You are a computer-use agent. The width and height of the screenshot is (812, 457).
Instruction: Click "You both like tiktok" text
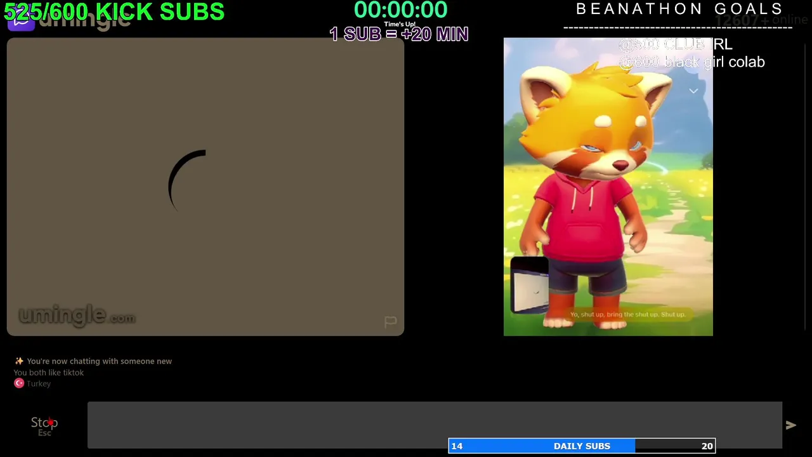(x=49, y=373)
